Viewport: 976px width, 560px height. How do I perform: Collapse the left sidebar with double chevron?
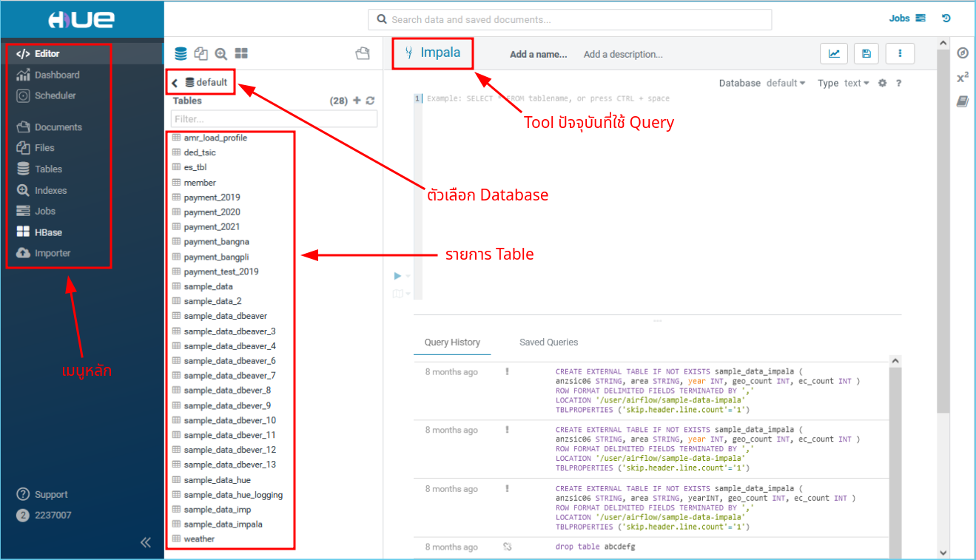click(x=146, y=542)
